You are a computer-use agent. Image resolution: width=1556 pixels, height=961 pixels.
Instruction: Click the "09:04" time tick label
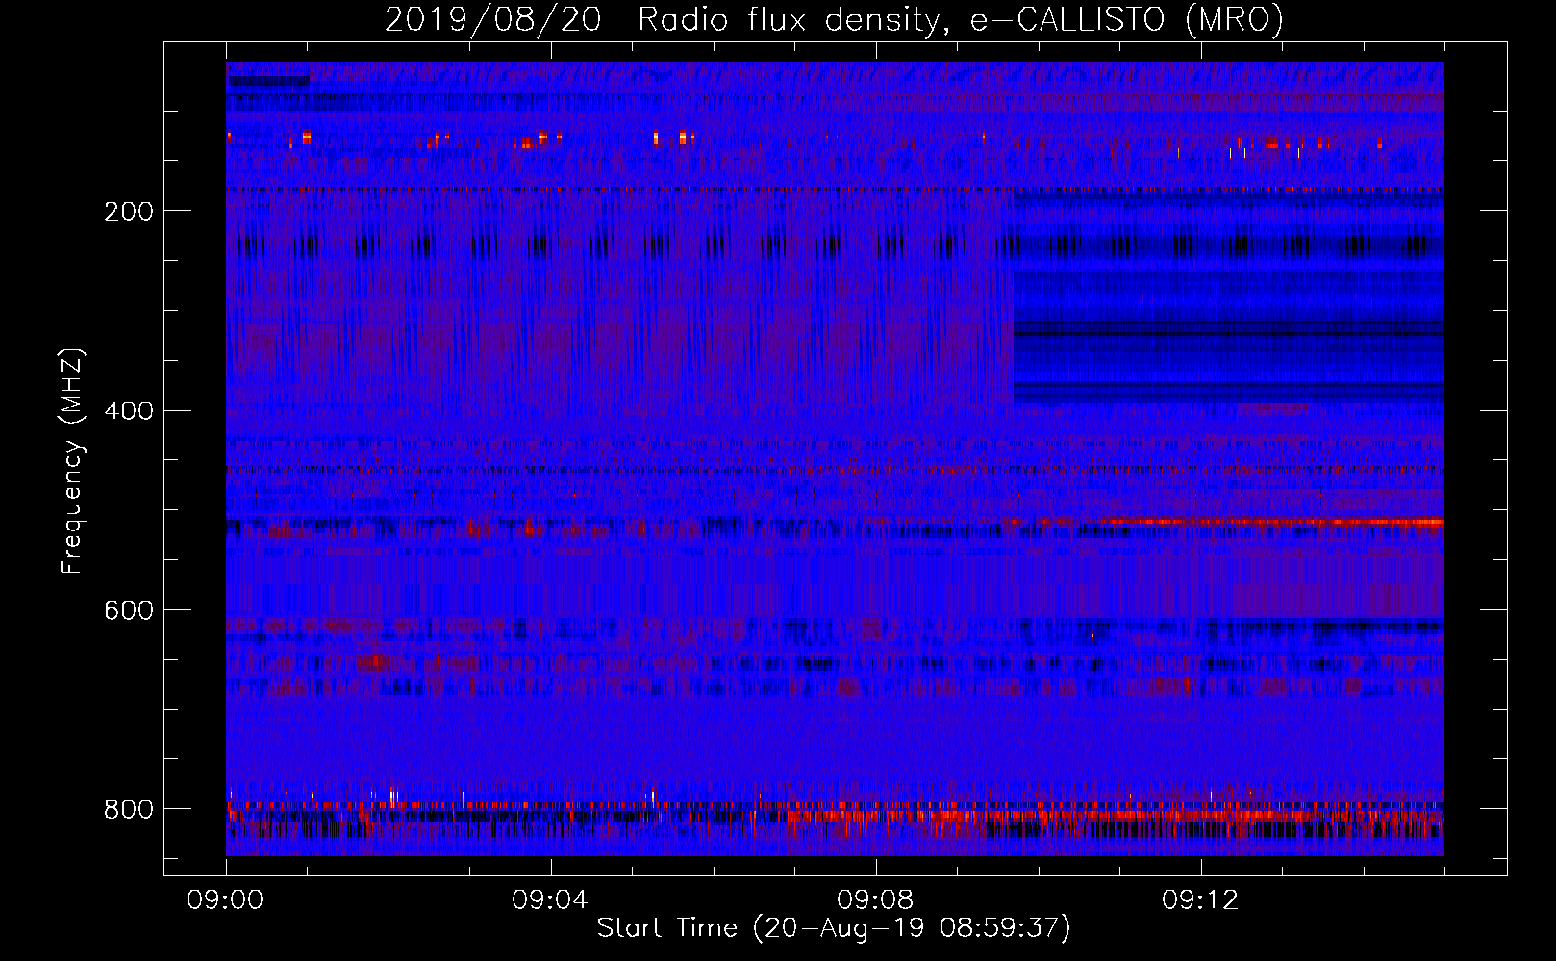[x=550, y=900]
